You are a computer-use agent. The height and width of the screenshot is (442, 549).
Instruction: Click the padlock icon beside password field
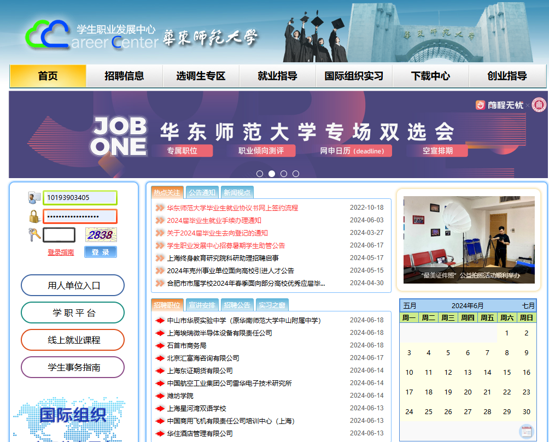(34, 216)
